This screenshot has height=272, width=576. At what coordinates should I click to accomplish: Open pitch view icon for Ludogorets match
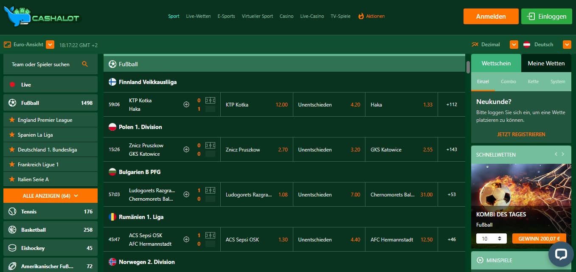(210, 191)
